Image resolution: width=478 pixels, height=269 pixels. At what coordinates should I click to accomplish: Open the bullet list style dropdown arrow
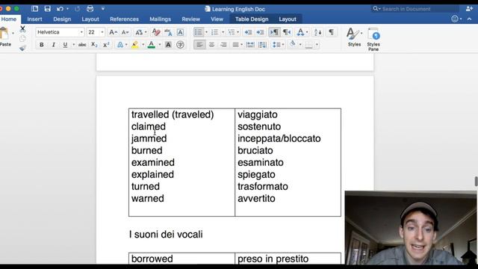pyautogui.click(x=206, y=32)
